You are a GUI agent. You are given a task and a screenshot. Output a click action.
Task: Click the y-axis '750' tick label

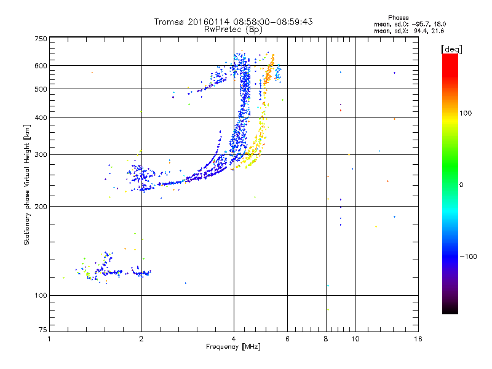tap(41, 39)
